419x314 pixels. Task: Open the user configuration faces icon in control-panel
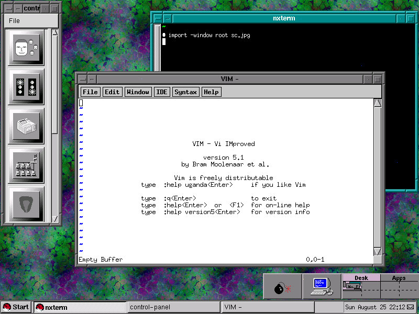click(x=26, y=48)
